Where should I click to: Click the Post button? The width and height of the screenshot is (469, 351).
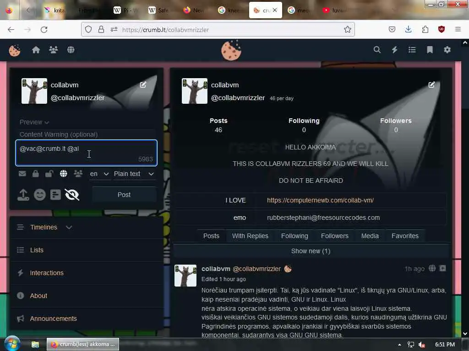click(x=124, y=195)
